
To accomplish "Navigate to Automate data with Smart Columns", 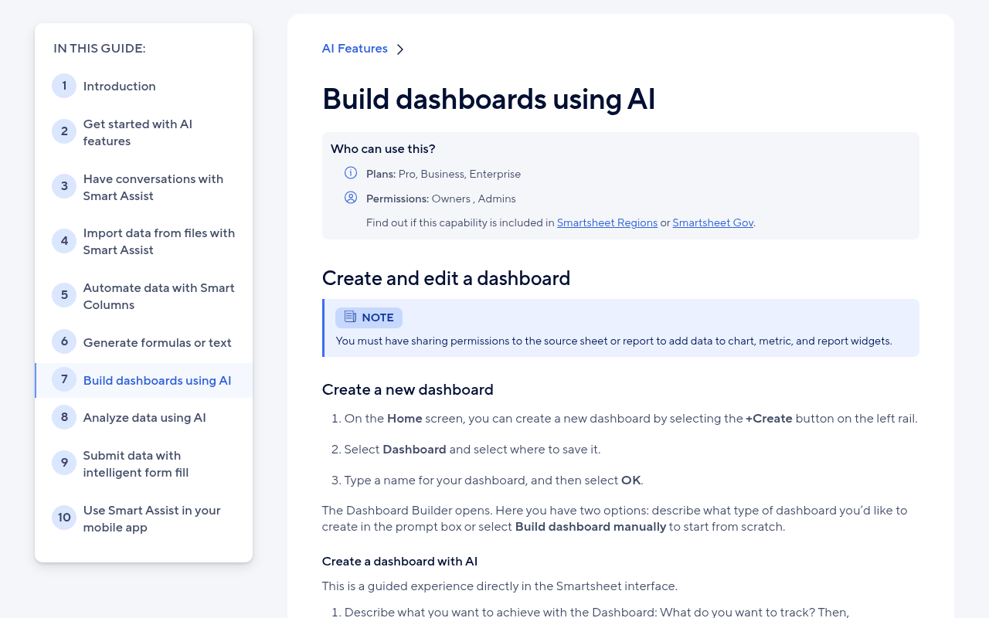I will (x=159, y=296).
